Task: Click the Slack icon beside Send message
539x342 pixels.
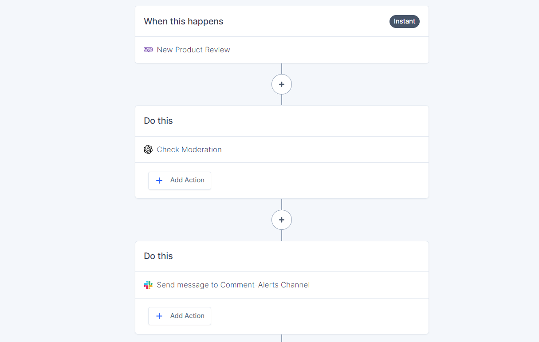Action: click(x=148, y=285)
